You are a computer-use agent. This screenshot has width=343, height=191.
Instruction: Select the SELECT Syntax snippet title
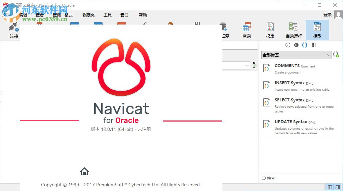290,100
